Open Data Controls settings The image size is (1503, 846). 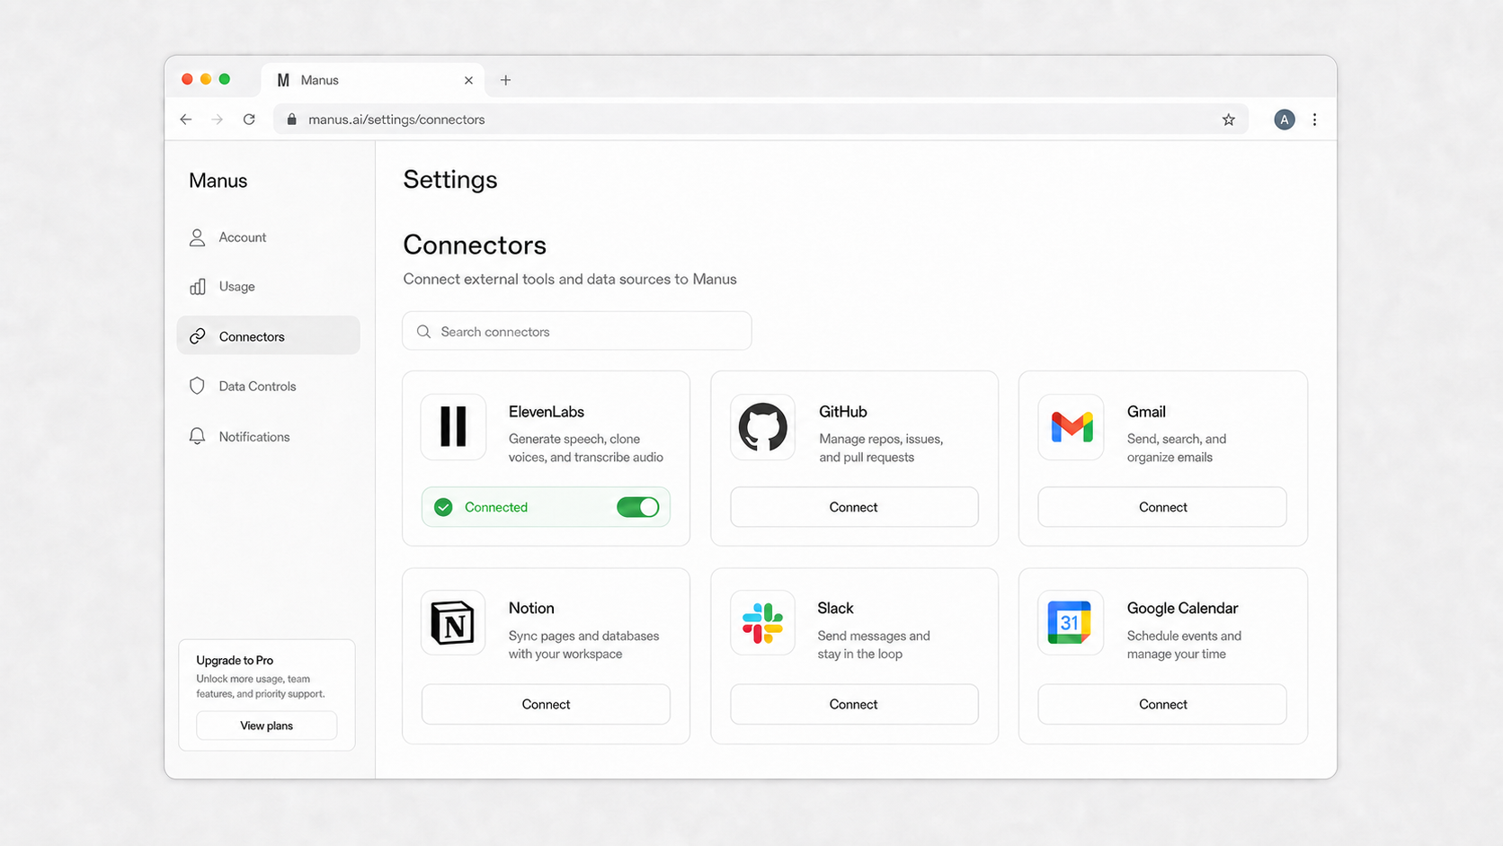point(268,386)
